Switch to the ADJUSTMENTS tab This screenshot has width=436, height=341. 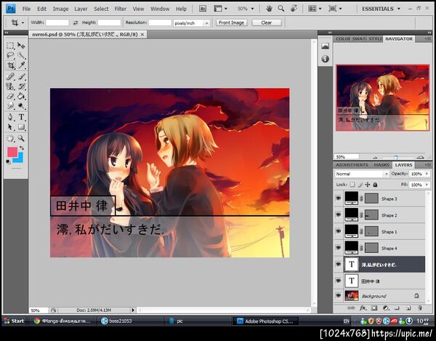[x=352, y=165]
